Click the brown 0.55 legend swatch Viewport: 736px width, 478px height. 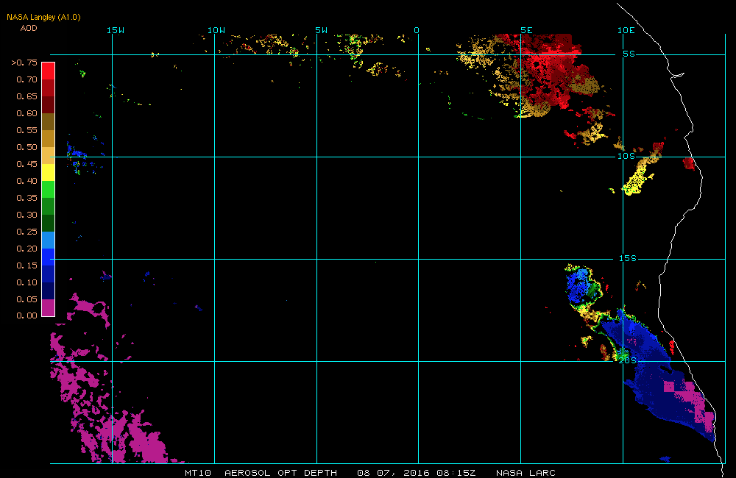(x=49, y=121)
